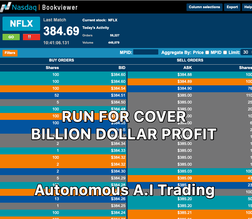Select bid $384.24 row
Screen dimensions: 252x219
63,213
